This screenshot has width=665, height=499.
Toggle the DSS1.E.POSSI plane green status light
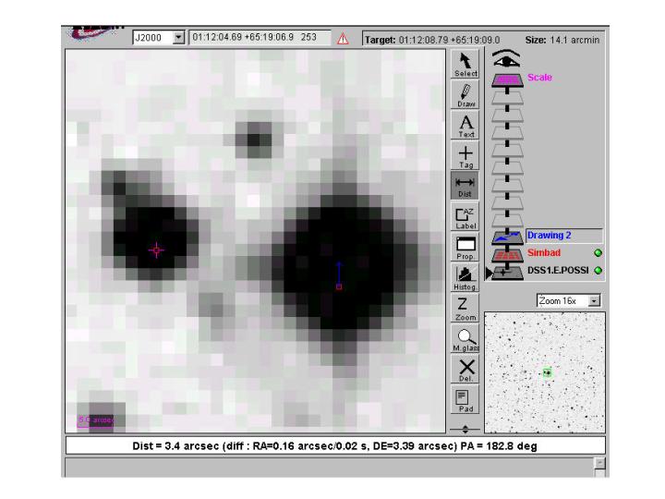(598, 271)
